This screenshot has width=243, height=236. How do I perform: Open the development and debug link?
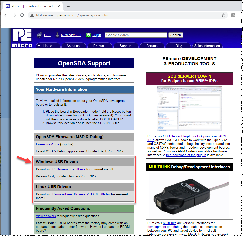(x=165, y=227)
